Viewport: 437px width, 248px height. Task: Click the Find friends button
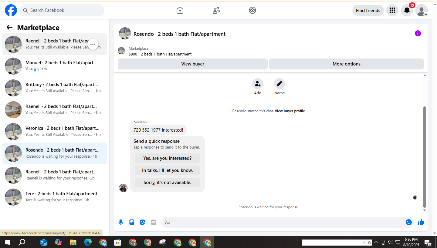coord(368,10)
